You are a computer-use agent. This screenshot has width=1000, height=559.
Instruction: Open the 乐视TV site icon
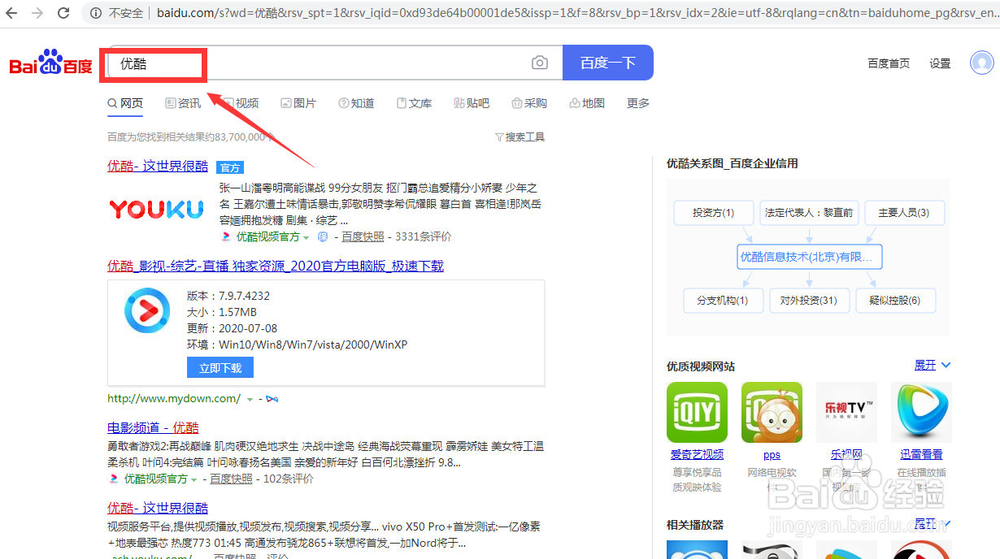coord(846,412)
